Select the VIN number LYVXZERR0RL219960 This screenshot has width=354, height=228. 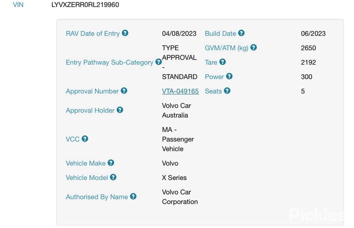tap(85, 5)
